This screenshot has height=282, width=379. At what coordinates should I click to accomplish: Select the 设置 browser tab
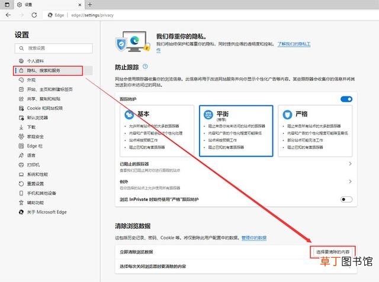[49, 5]
